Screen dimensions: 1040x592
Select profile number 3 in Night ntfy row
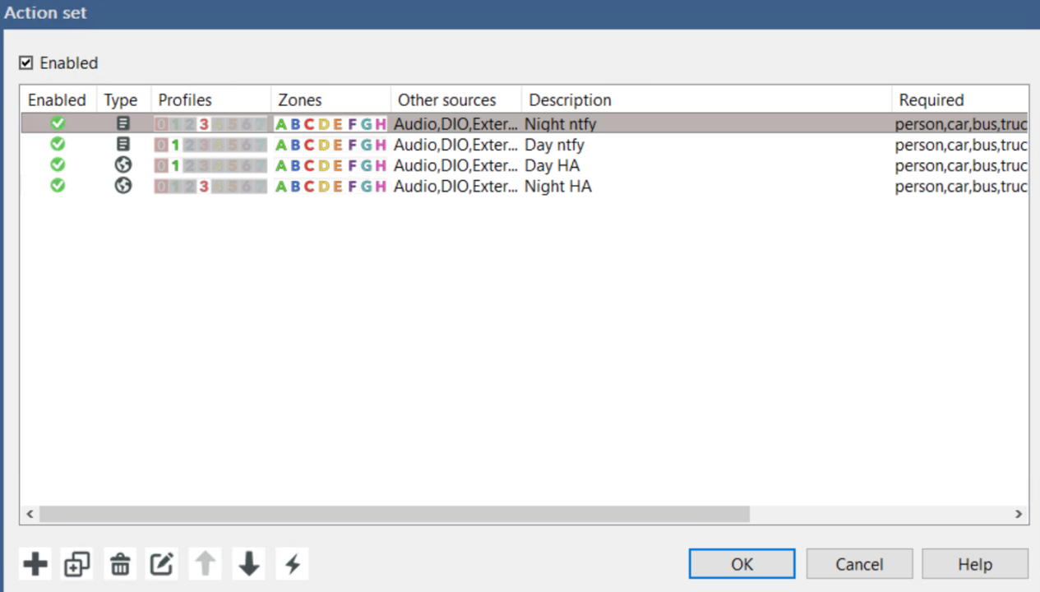203,123
